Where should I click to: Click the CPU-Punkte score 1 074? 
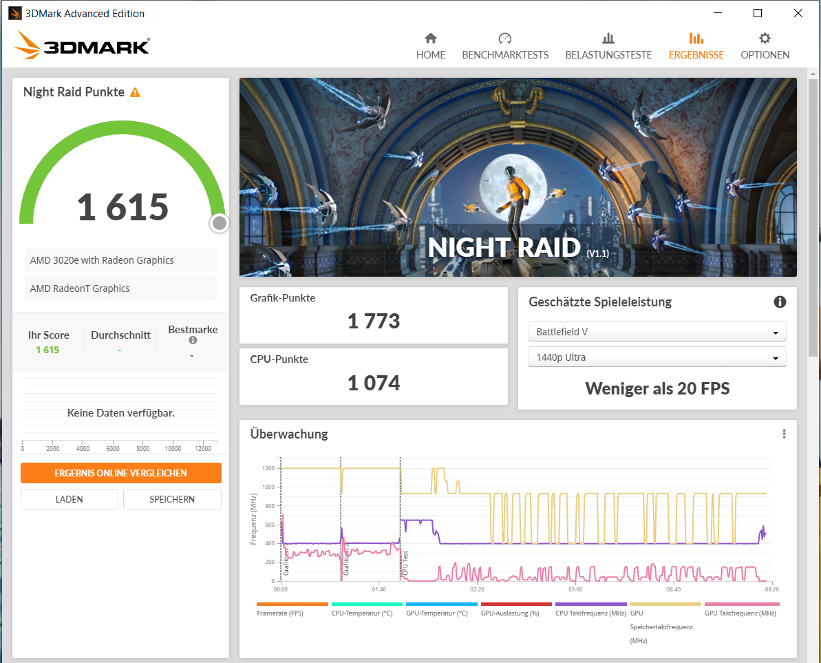point(373,383)
